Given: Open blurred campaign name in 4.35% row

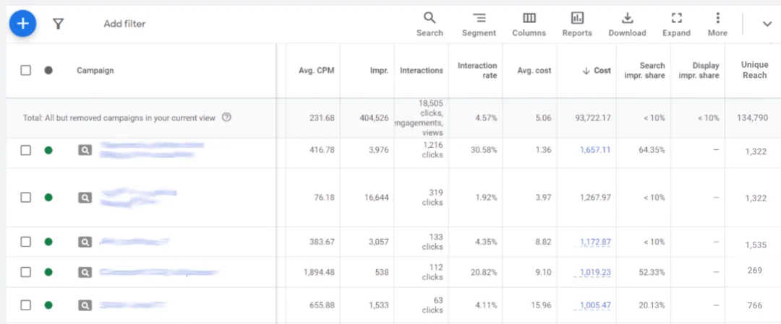Looking at the screenshot, I should [x=134, y=242].
